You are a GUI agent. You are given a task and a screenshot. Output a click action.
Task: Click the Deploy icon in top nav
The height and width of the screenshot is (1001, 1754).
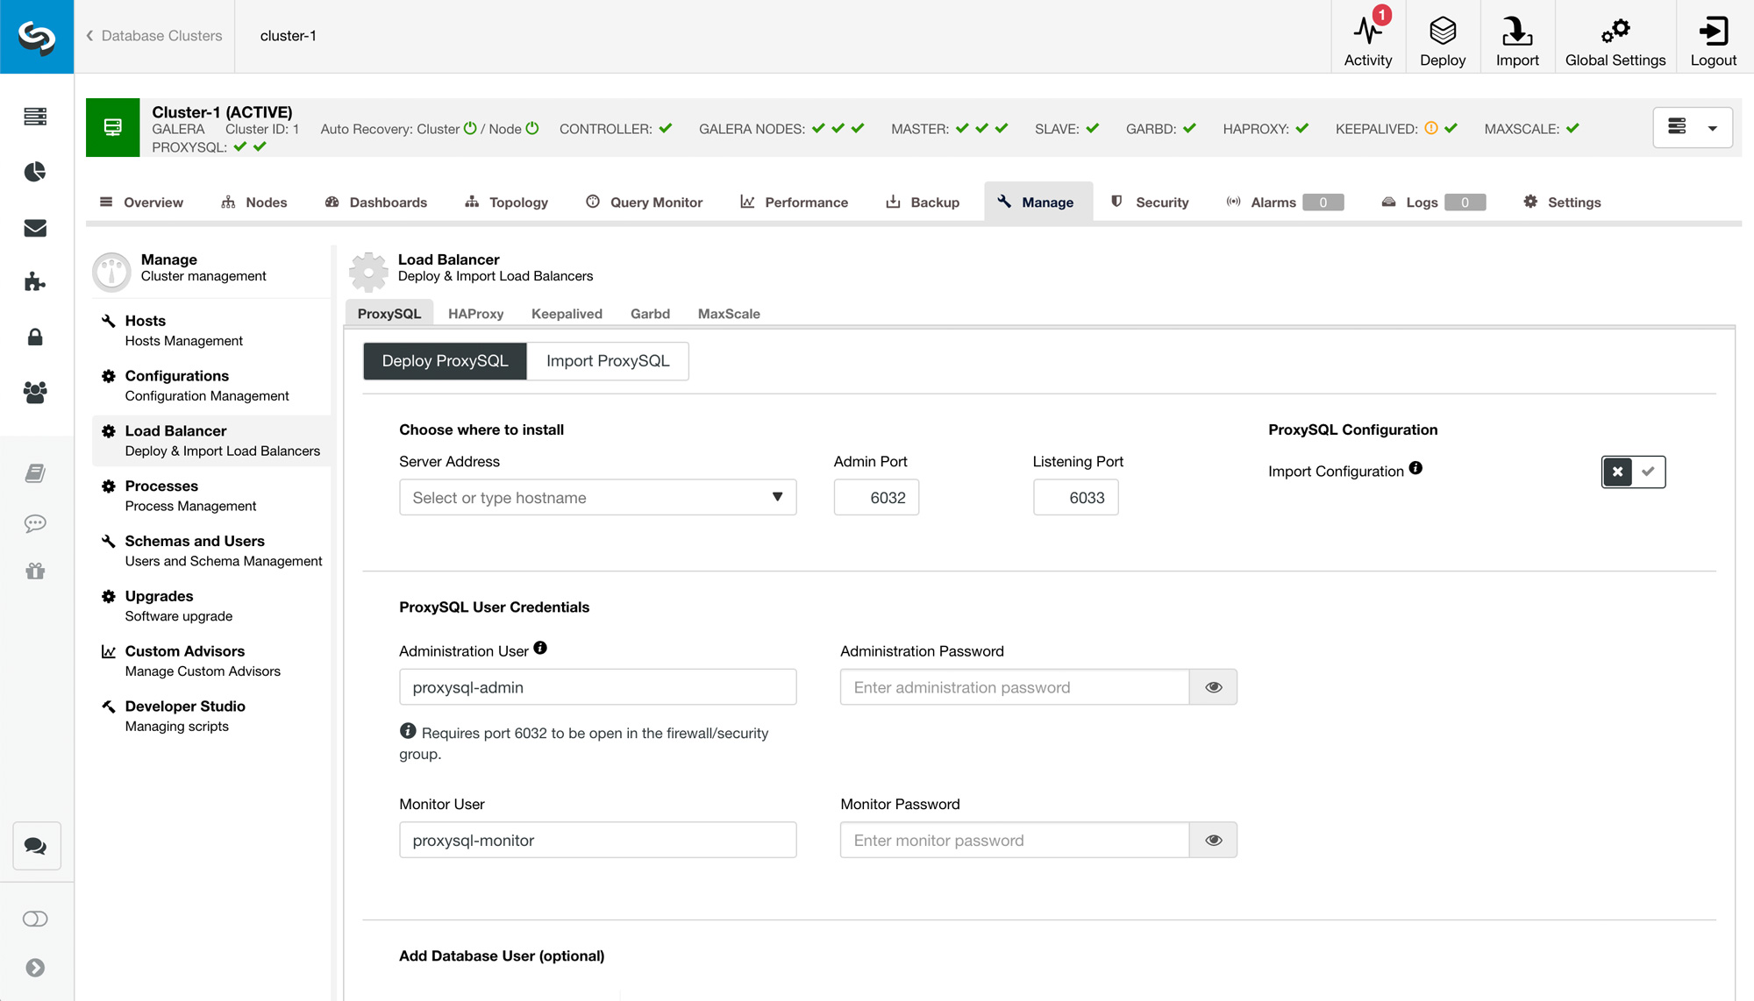1442,35
